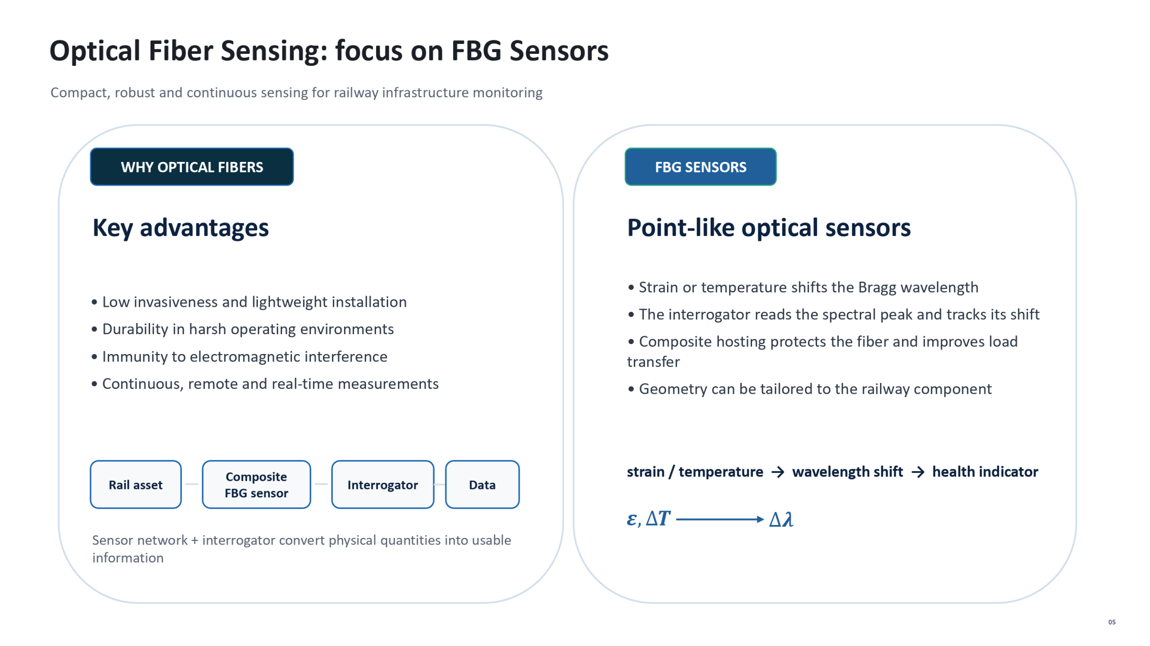Click the slide number 05
1150x646 pixels.
1111,622
